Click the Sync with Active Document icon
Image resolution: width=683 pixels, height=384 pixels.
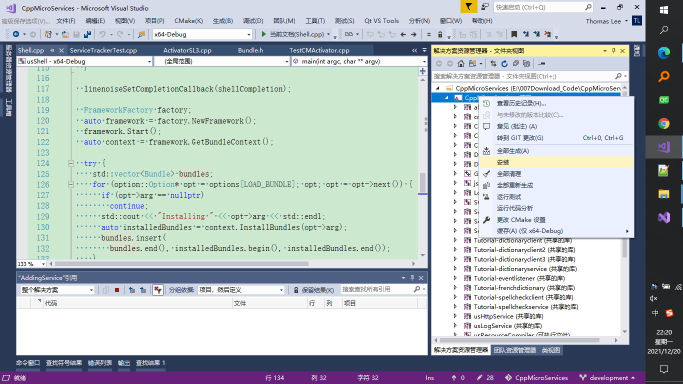pyautogui.click(x=493, y=63)
